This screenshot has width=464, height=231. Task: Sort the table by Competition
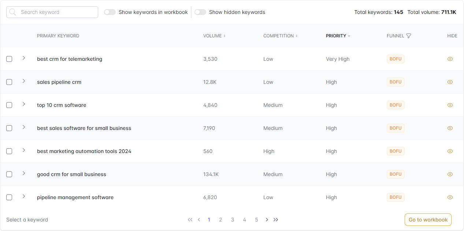click(x=296, y=36)
